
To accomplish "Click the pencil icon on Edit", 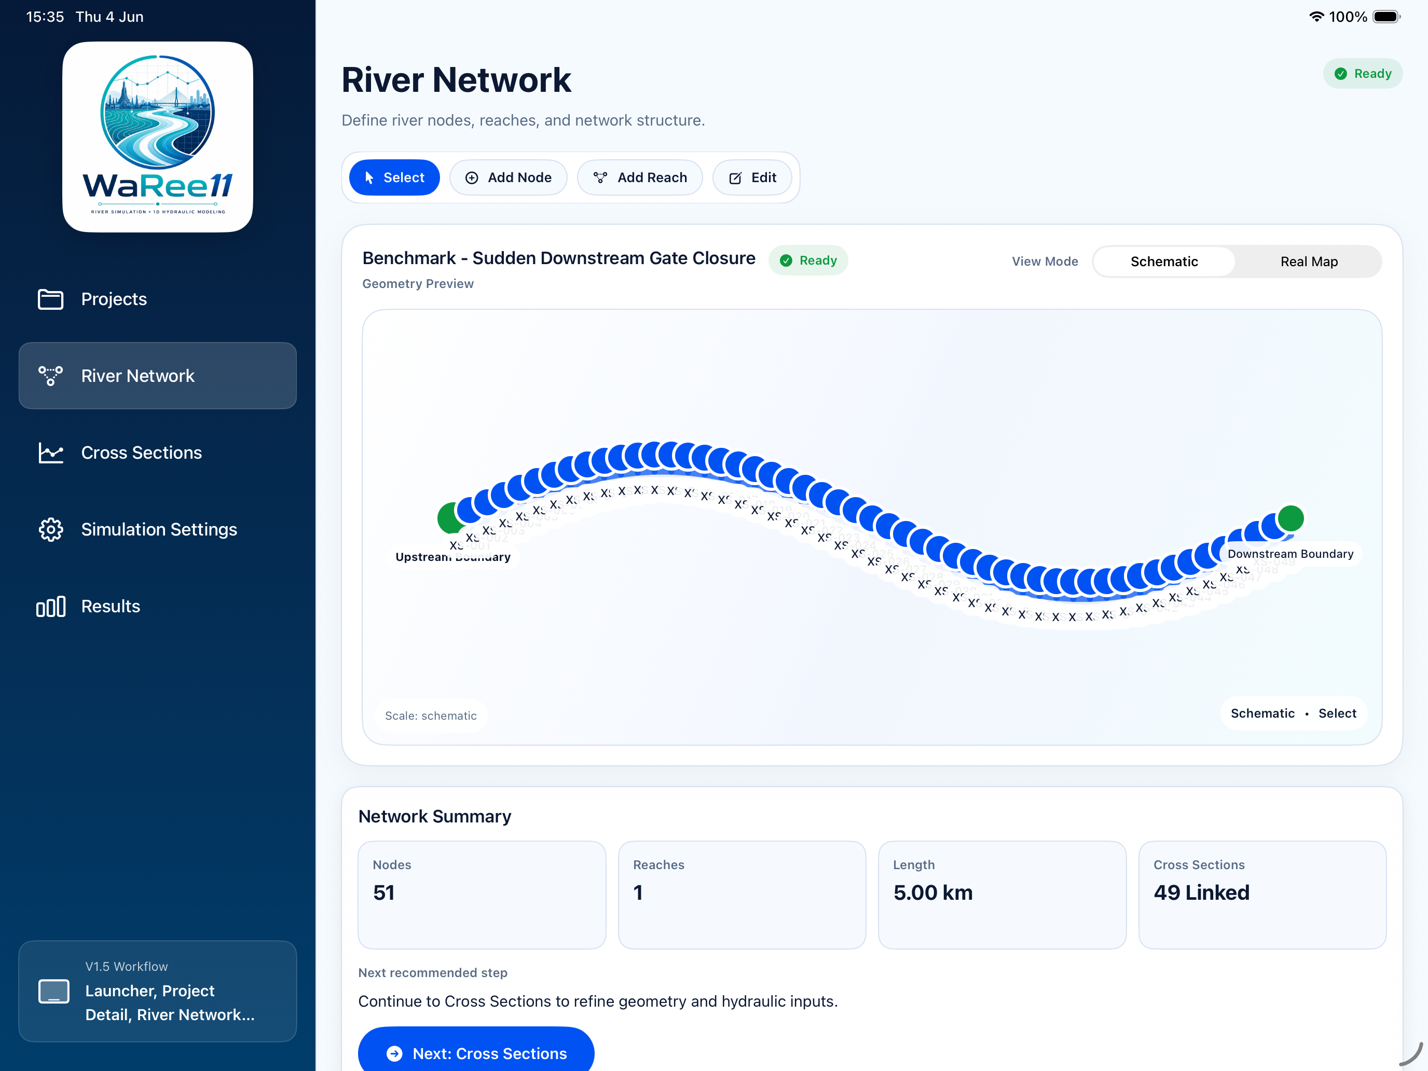I will 735,177.
